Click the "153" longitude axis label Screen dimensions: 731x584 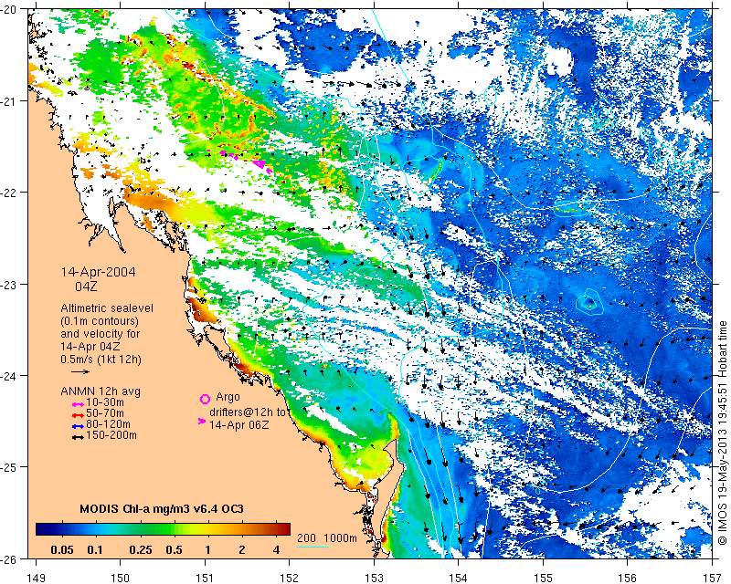click(374, 578)
